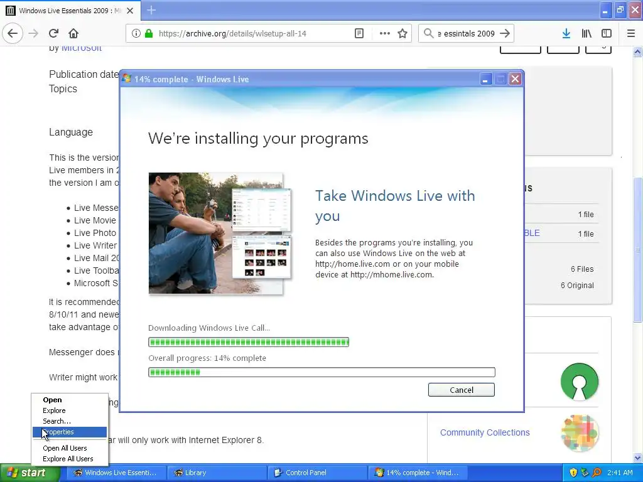The width and height of the screenshot is (643, 482).
Task: Click the Downloading Windows Live Call progress bar
Action: click(249, 342)
